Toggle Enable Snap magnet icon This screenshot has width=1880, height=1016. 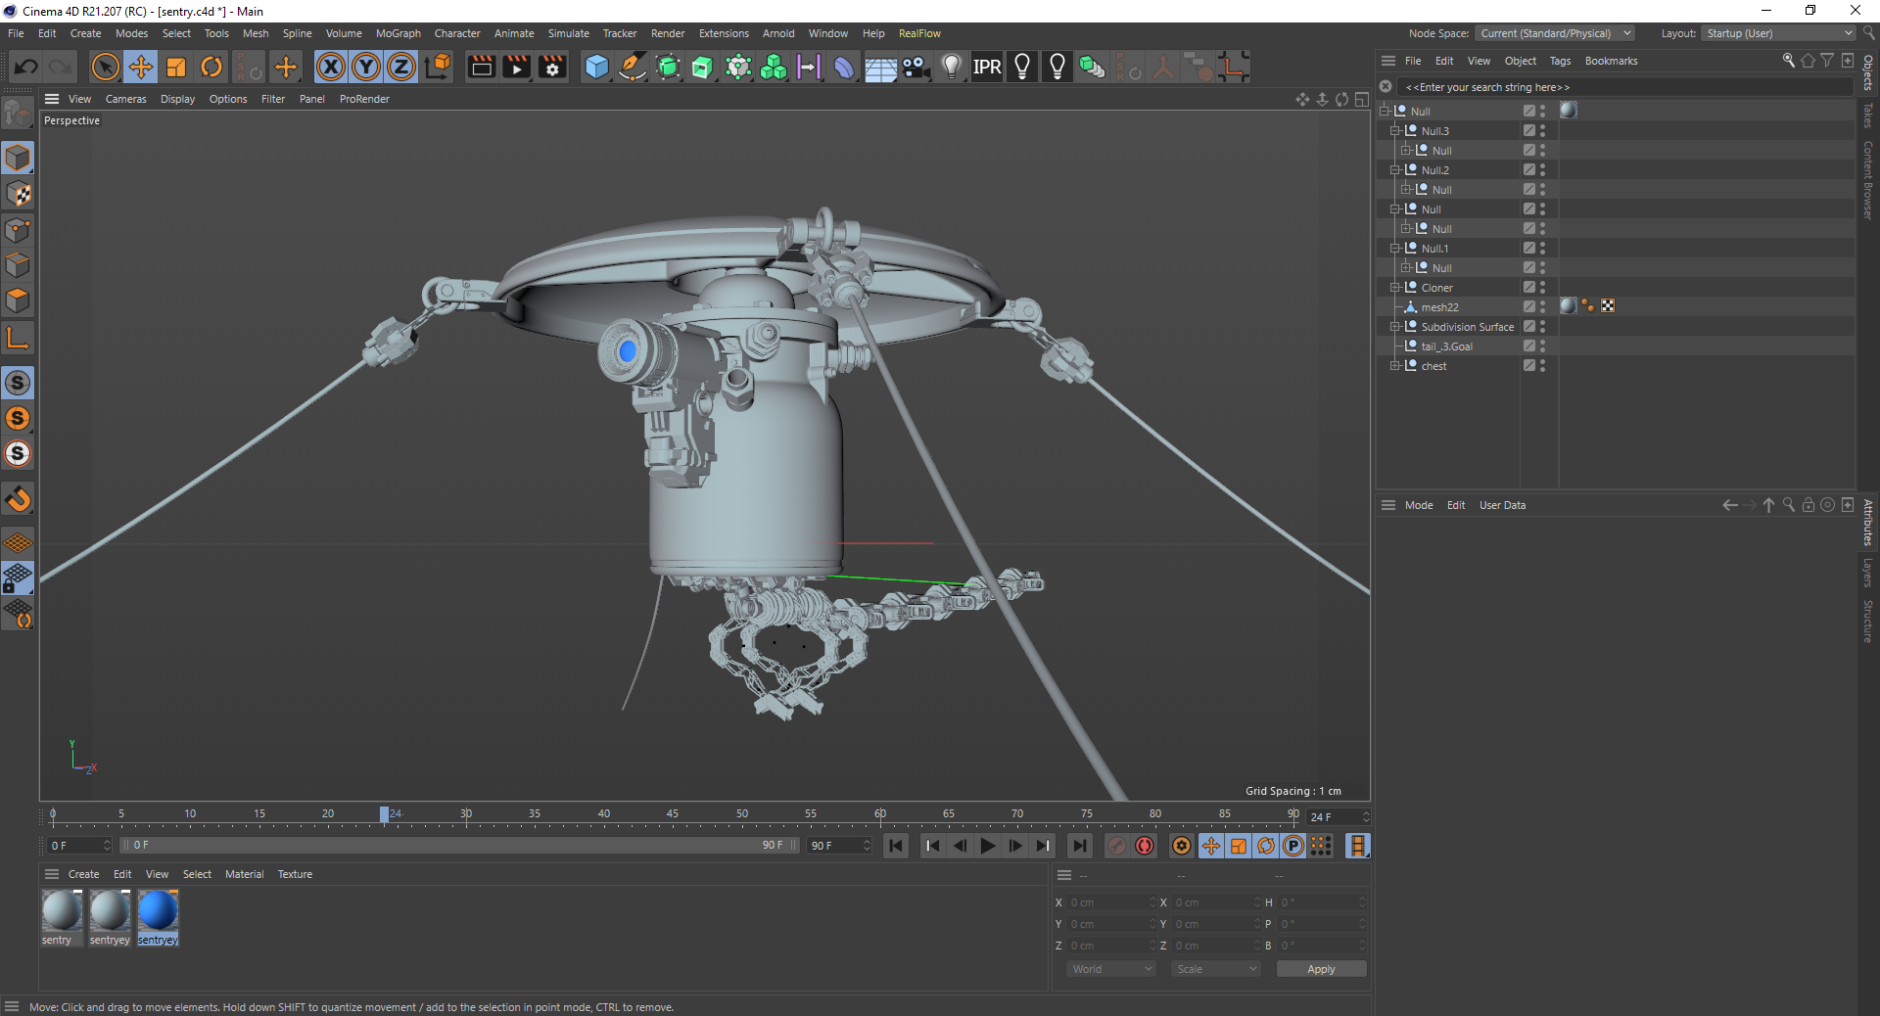(18, 499)
